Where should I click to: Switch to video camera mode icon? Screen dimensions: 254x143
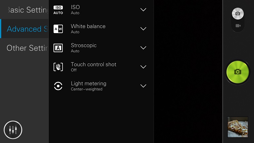click(x=238, y=25)
